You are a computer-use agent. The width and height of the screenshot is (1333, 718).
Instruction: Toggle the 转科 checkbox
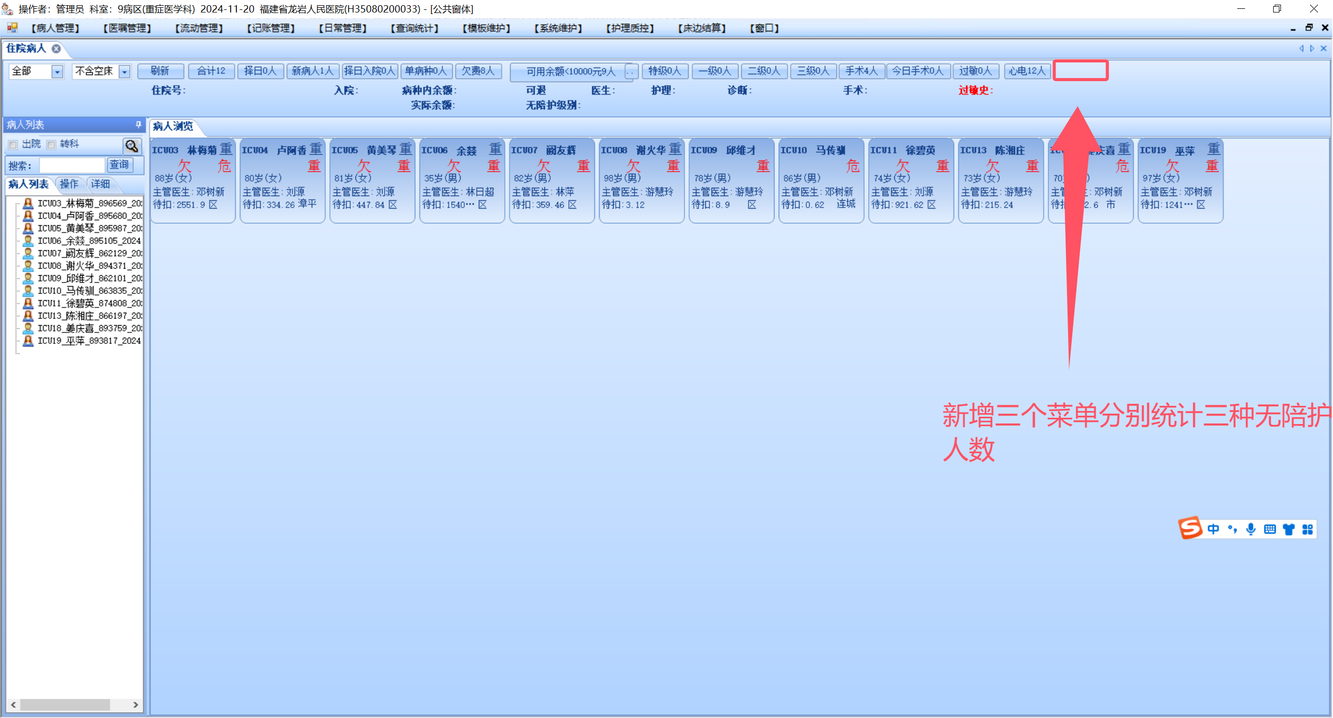coord(52,145)
